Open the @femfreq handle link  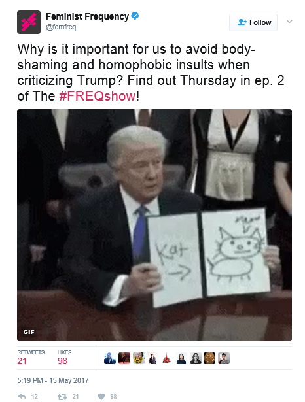(x=61, y=27)
